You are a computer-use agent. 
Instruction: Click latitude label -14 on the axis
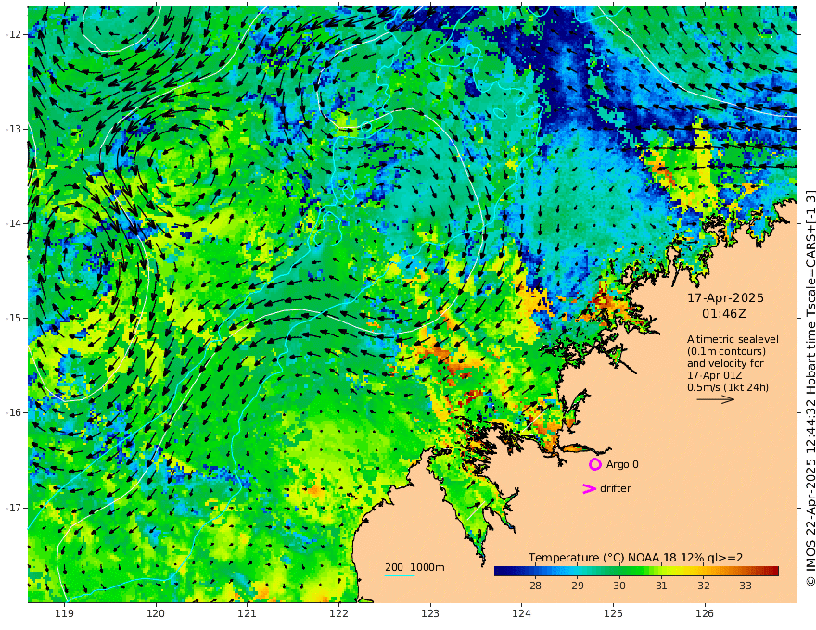click(x=14, y=223)
